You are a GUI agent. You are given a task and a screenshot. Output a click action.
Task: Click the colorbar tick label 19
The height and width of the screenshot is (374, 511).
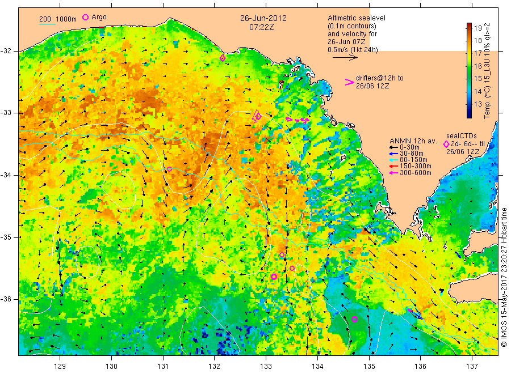point(478,28)
